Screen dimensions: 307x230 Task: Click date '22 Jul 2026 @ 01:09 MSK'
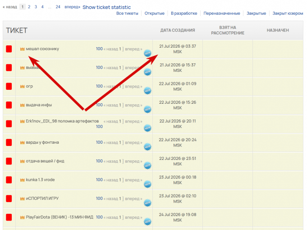178,86
